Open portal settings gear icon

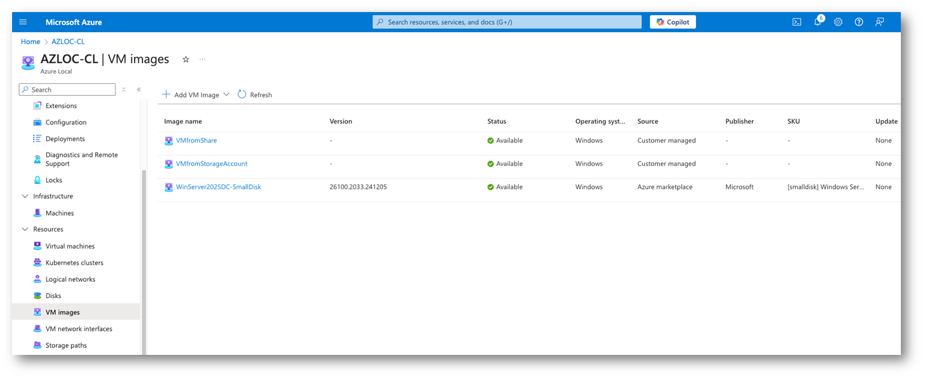(x=838, y=22)
